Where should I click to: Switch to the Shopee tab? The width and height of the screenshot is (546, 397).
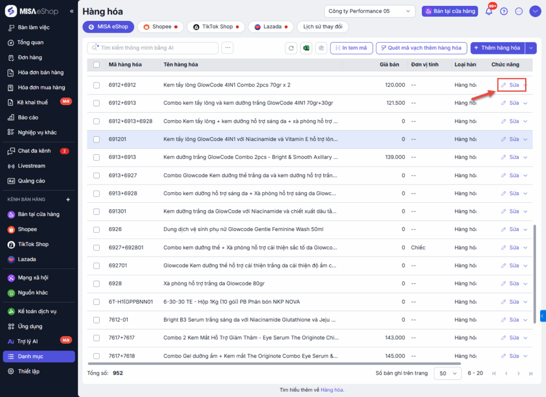pos(160,27)
